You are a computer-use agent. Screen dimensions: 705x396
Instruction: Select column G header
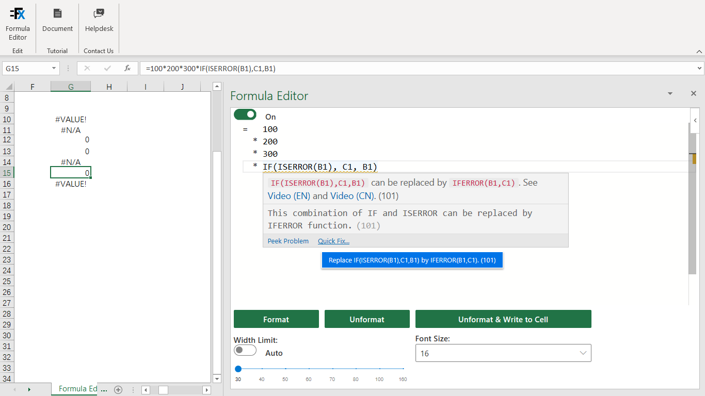[71, 87]
